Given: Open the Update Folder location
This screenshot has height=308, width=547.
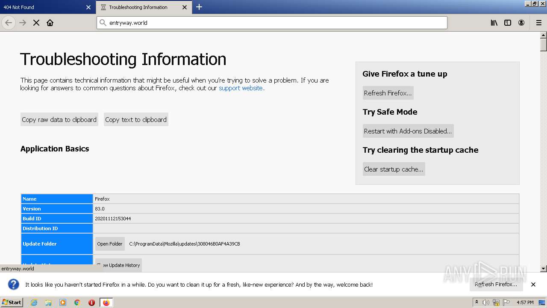Looking at the screenshot, I should (110, 244).
